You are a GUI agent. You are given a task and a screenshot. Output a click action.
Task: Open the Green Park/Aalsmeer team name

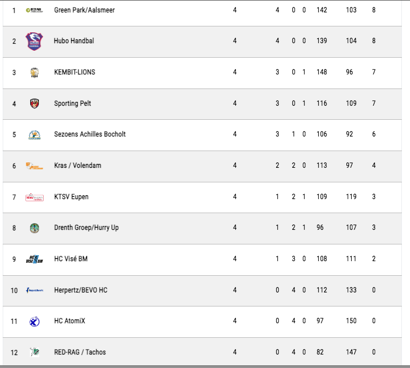tap(85, 10)
